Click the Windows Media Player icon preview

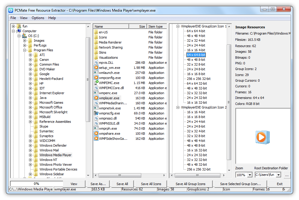point(263,137)
